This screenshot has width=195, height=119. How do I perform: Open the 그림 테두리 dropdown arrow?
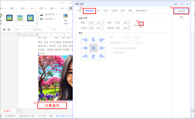coord(57,14)
